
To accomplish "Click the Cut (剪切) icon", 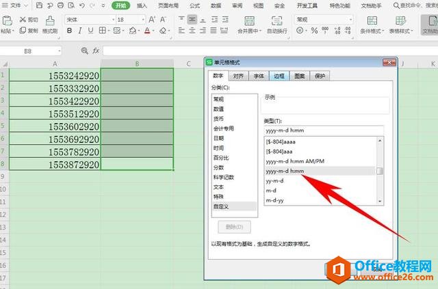I will point(29,20).
